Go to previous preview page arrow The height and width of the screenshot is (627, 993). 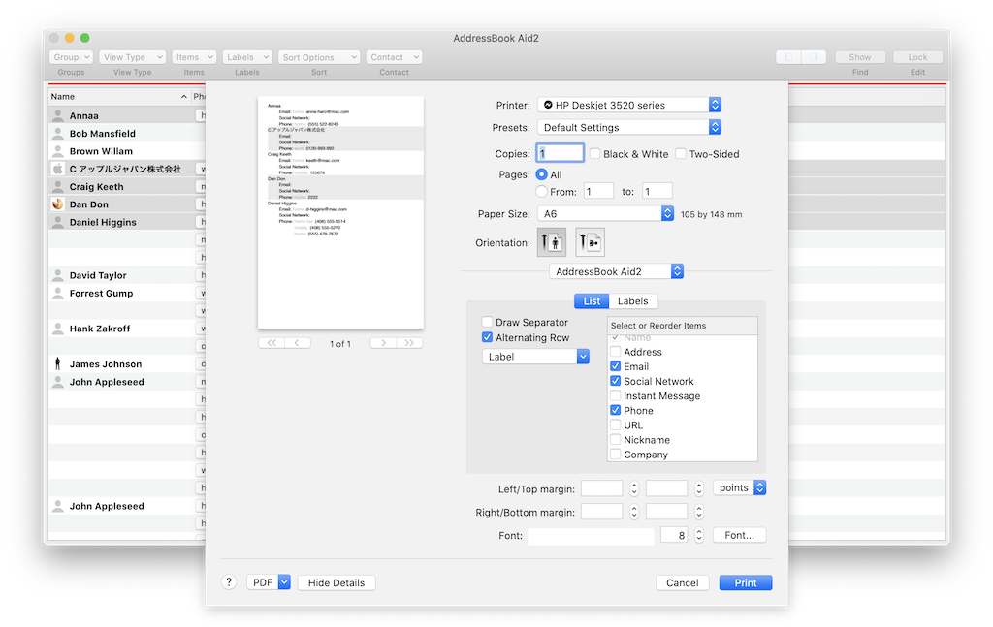click(x=297, y=343)
